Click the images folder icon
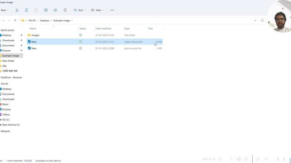Viewport: 291px width, 163px height. tap(29, 35)
